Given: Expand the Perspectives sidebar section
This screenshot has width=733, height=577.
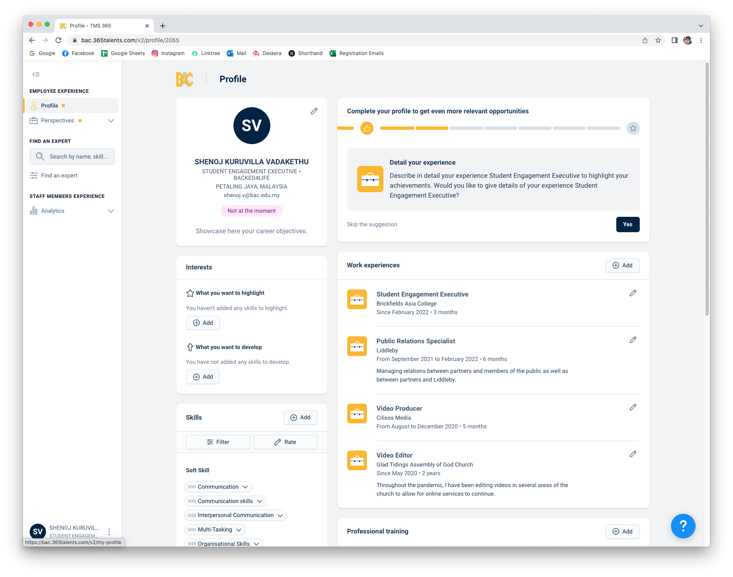Looking at the screenshot, I should 111,121.
